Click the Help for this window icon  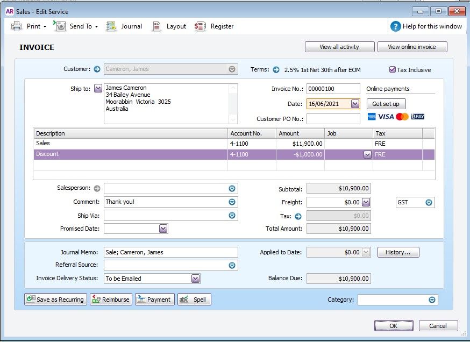(x=396, y=26)
